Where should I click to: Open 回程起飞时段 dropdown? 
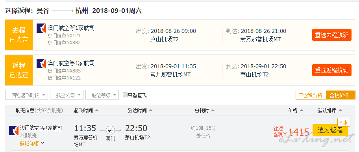tap(26, 95)
